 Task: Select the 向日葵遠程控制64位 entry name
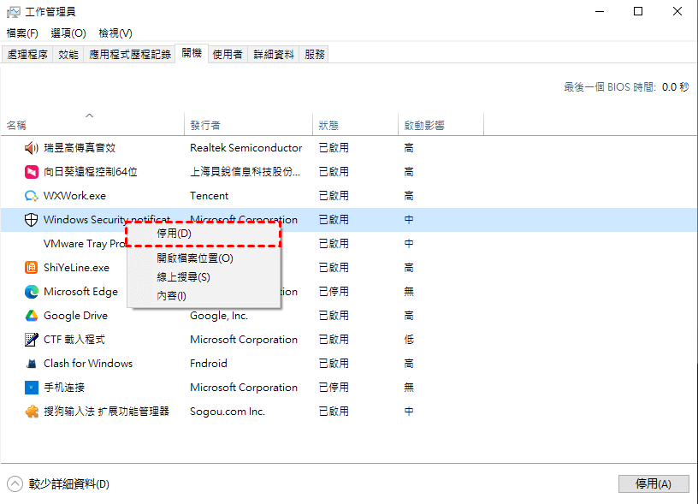pos(91,172)
